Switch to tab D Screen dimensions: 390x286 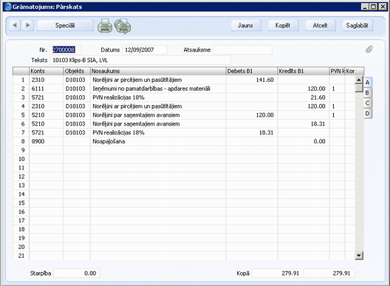click(367, 114)
